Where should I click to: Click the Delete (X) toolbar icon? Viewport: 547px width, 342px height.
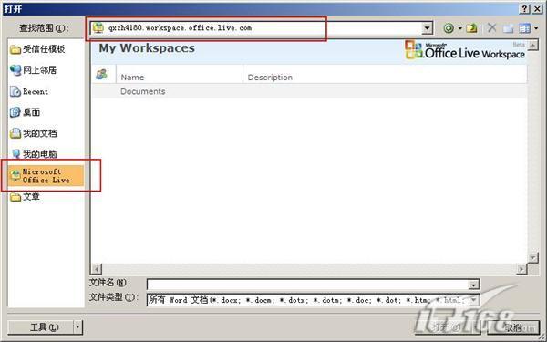point(492,27)
